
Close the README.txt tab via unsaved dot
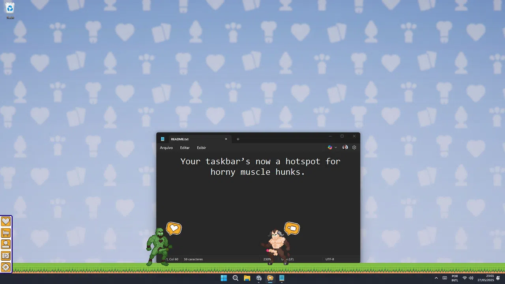tap(226, 139)
